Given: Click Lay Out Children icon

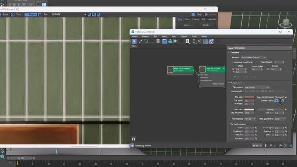Looking at the screenshot, I should pyautogui.click(x=199, y=41).
